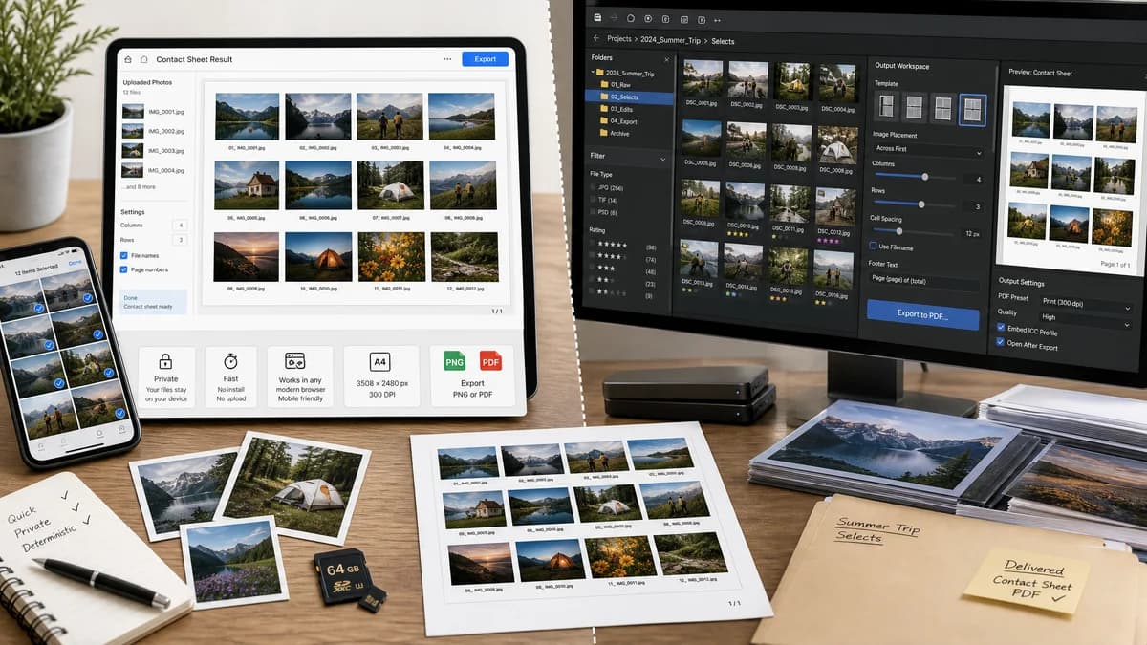The image size is (1147, 645).
Task: Click the Rows slider in Output Workspace
Action: coord(917,204)
